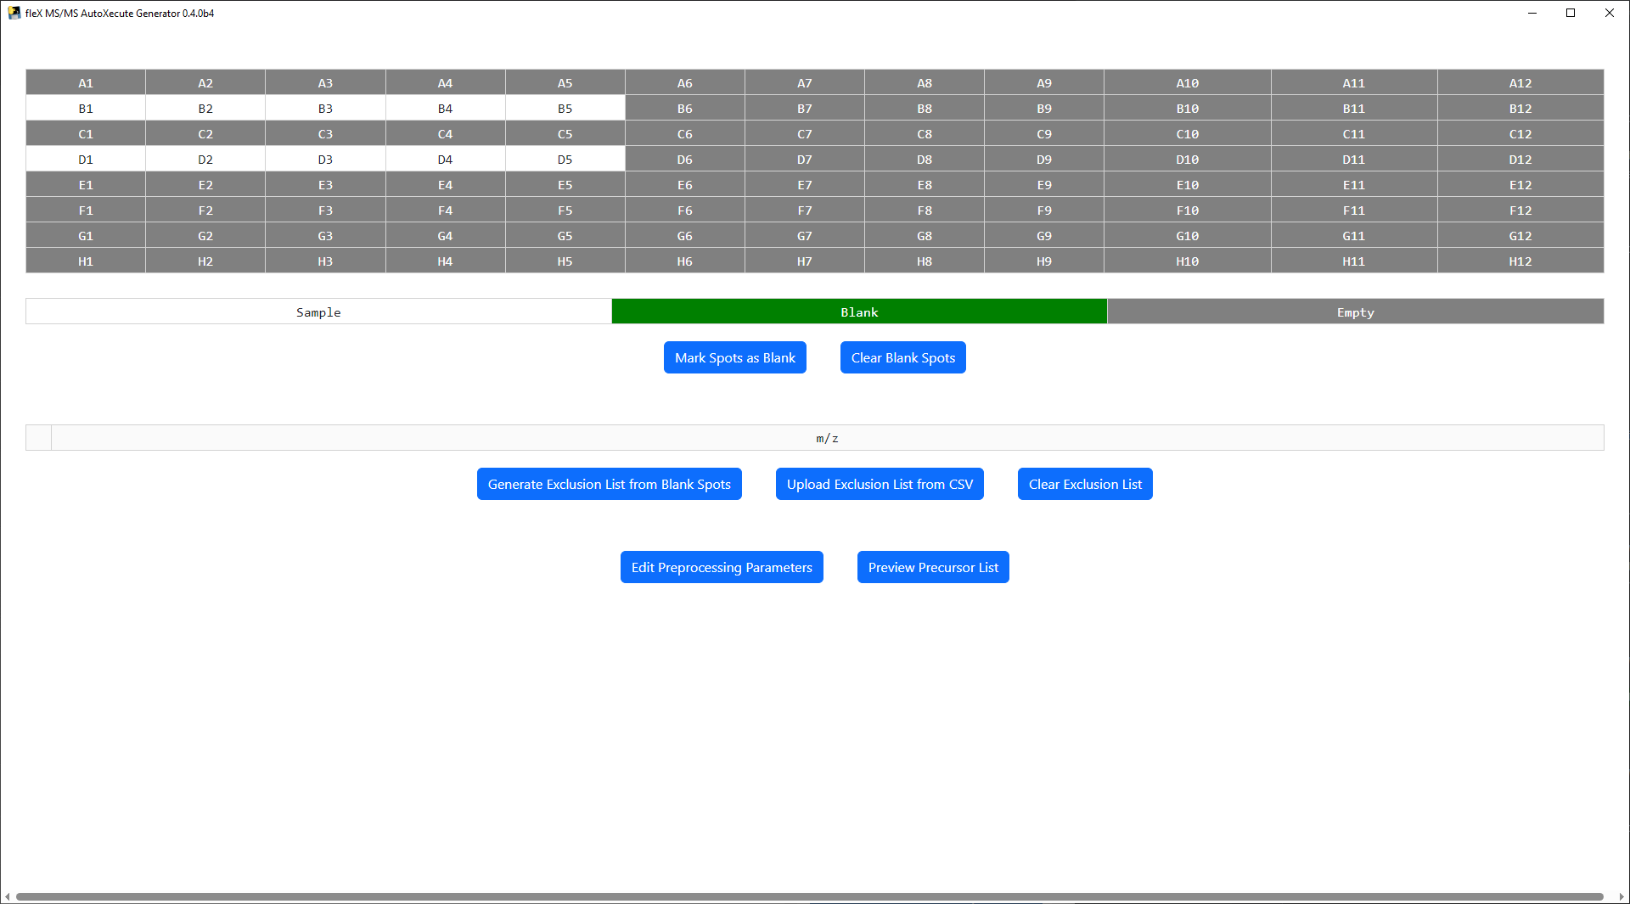Click Clear Blank Spots

pyautogui.click(x=902, y=357)
